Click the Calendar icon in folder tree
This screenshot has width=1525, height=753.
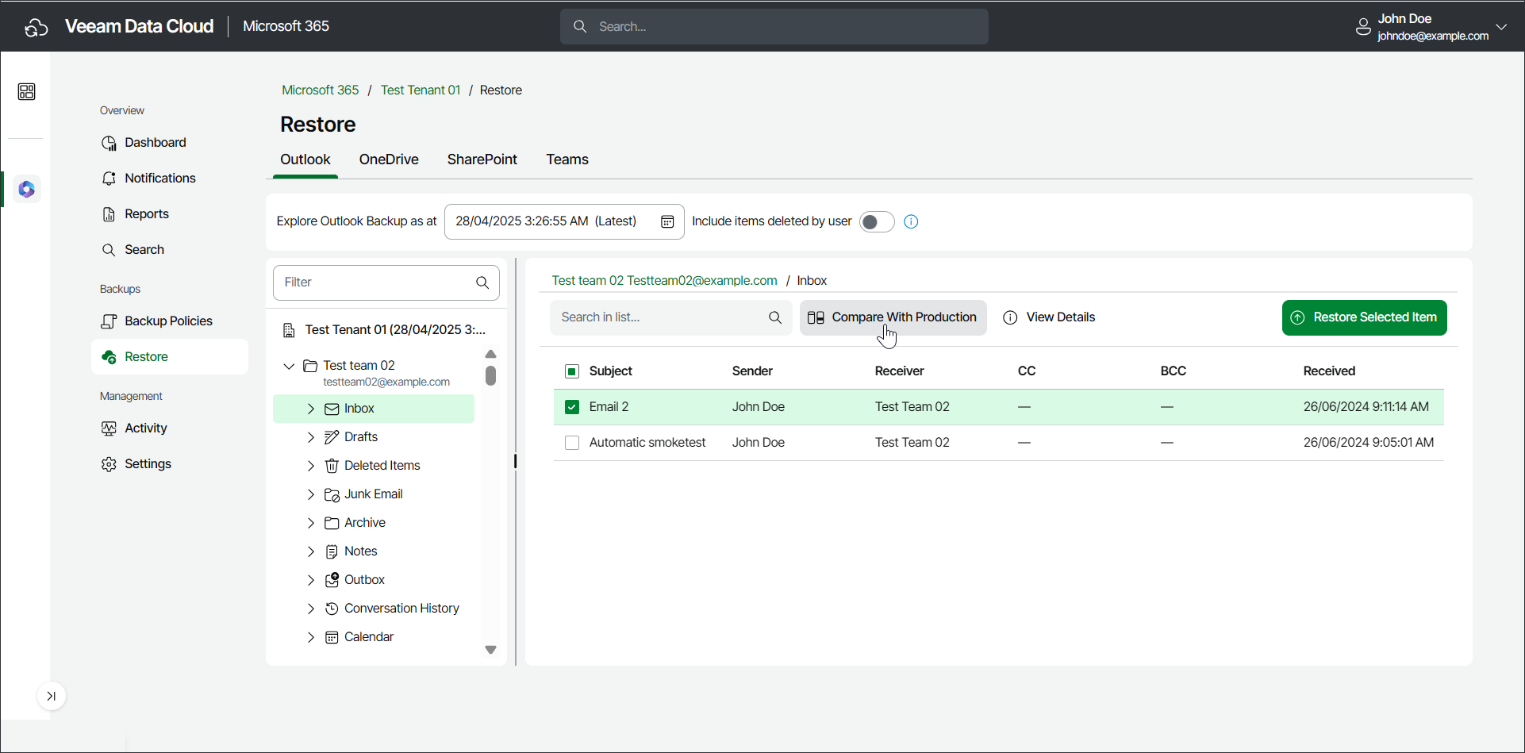[332, 637]
